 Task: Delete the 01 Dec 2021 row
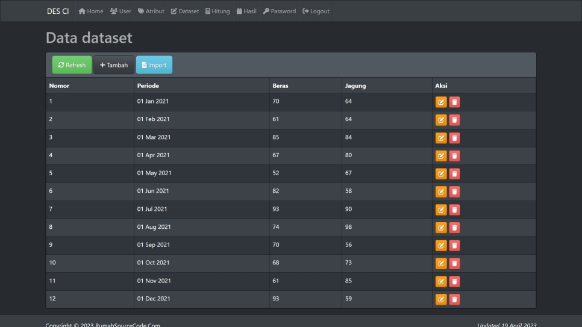(454, 299)
